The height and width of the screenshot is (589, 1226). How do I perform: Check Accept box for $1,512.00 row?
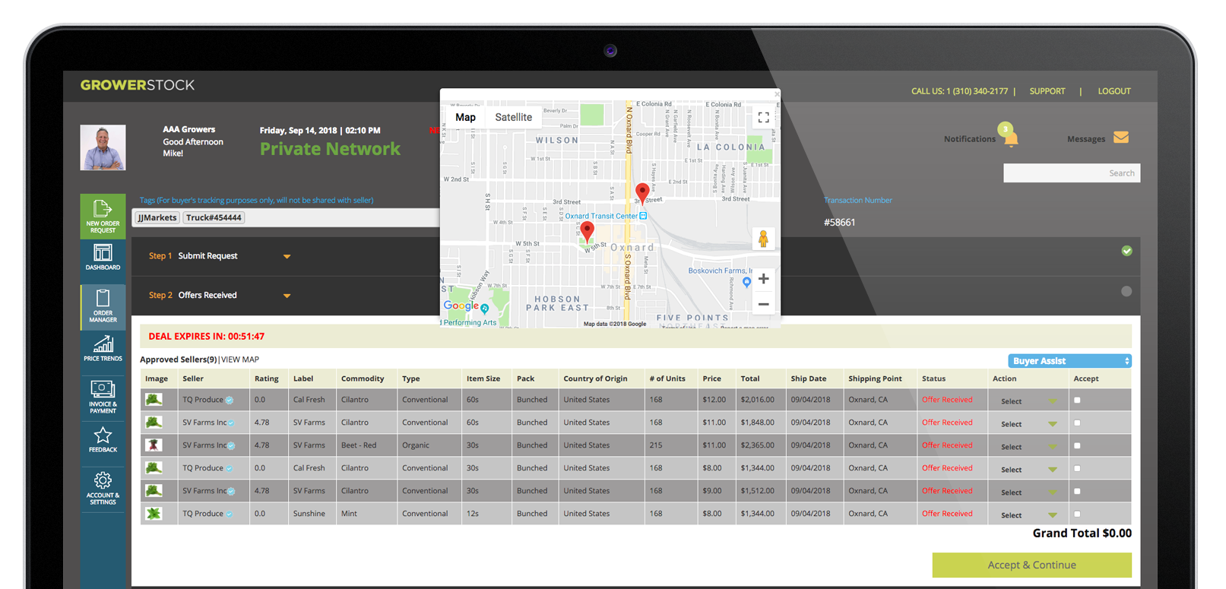pos(1077,491)
